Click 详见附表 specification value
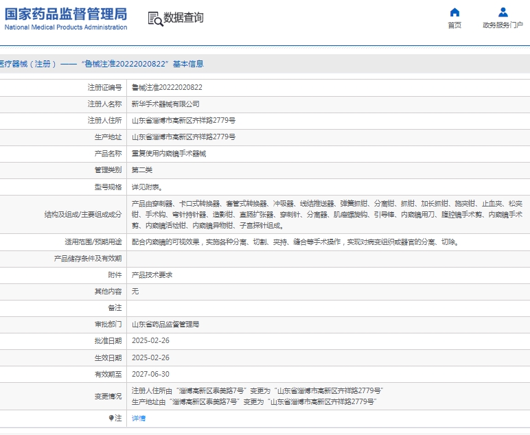 147,187
